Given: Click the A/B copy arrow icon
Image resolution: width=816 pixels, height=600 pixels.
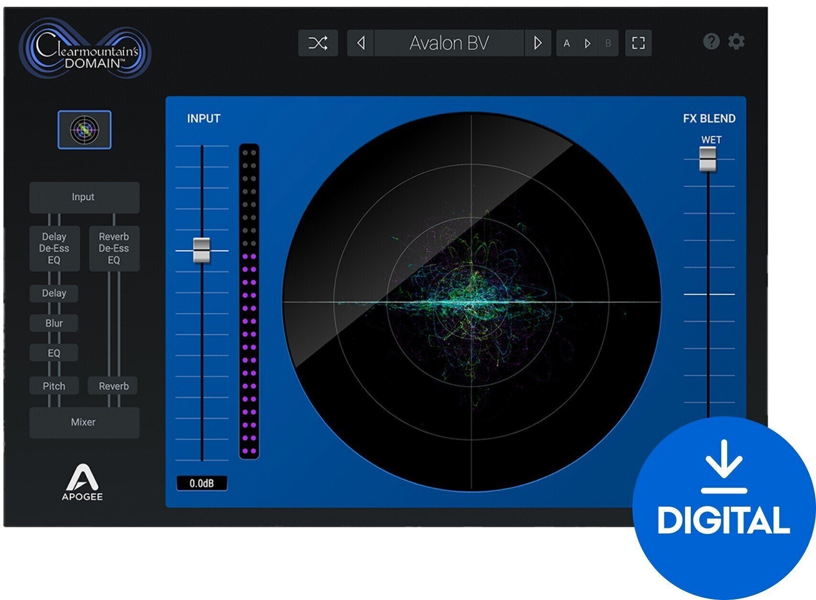Looking at the screenshot, I should pyautogui.click(x=587, y=43).
